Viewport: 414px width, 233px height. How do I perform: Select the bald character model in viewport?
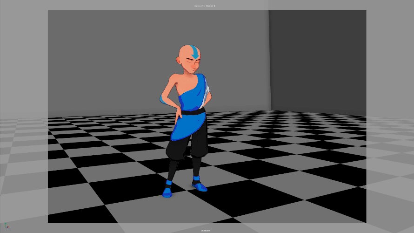pyautogui.click(x=186, y=121)
